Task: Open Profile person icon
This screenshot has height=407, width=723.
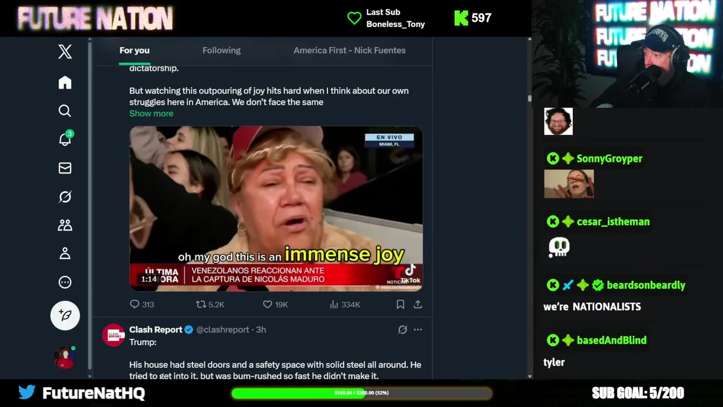Action: click(65, 253)
